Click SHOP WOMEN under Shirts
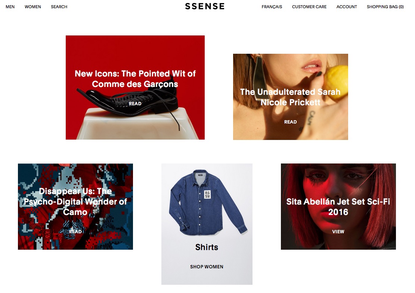Viewport: 415px width, 293px height. coord(207,267)
